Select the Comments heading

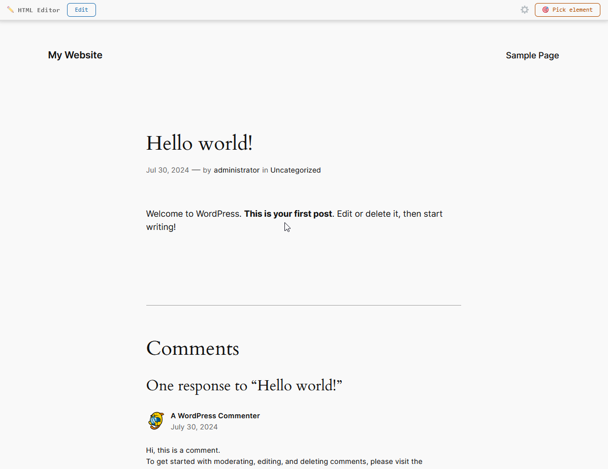pos(193,349)
